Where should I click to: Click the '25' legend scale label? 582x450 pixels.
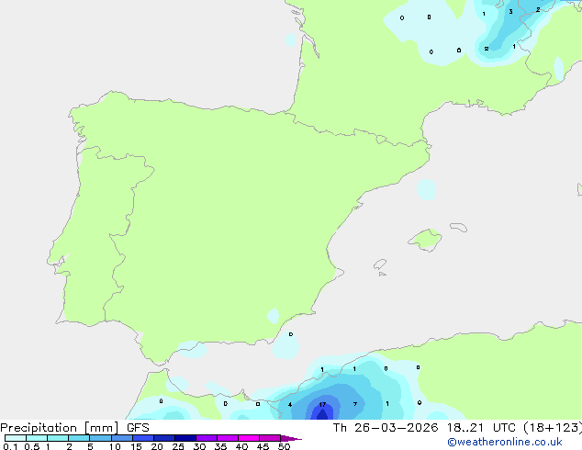point(178,446)
